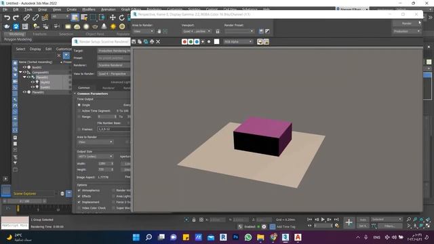This screenshot has height=244, width=434.
Task: Click the Render button in render window
Action: [407, 24]
